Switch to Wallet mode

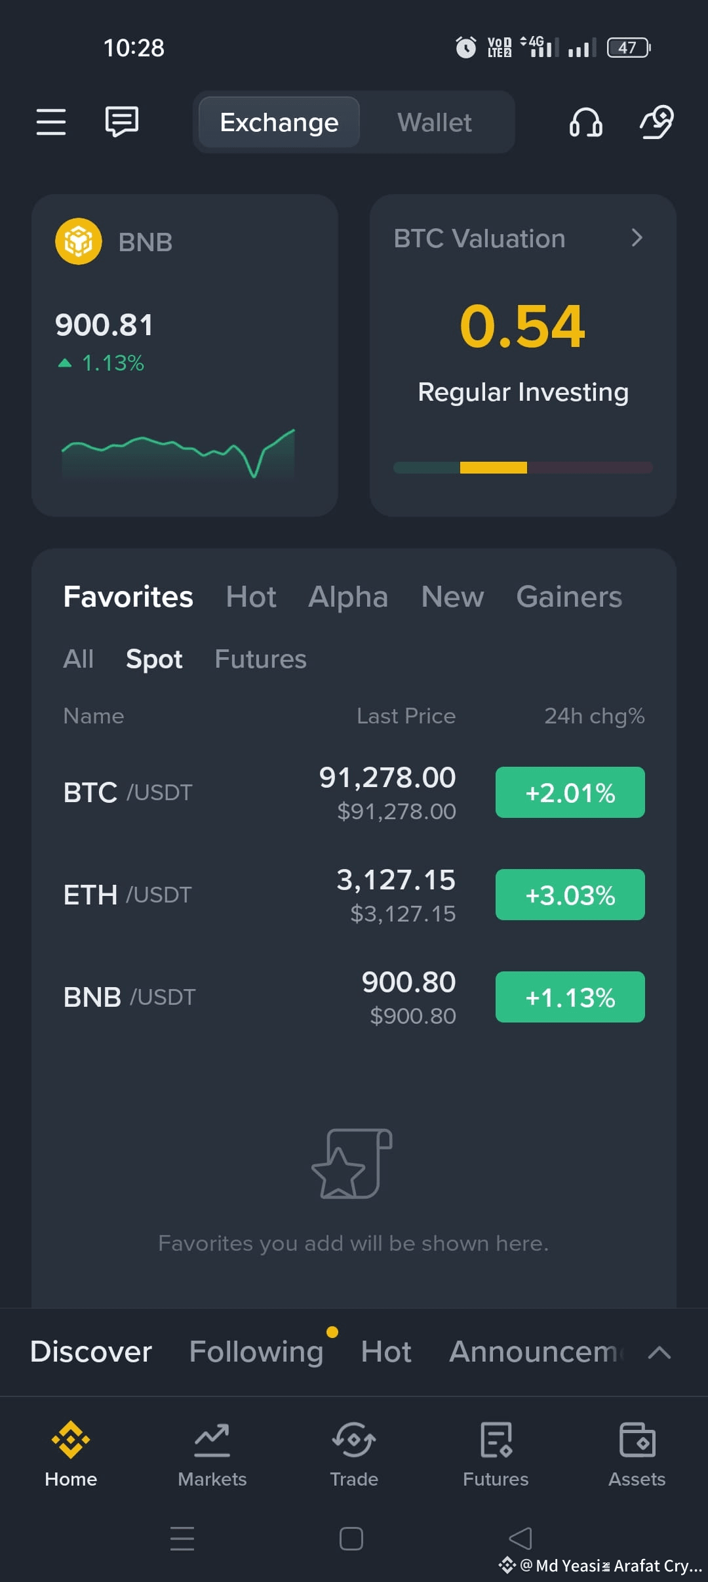coord(435,123)
